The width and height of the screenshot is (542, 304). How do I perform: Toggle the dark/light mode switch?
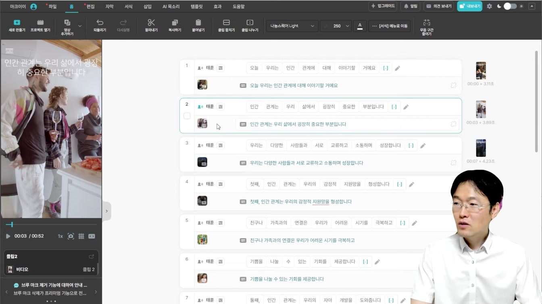point(510,6)
